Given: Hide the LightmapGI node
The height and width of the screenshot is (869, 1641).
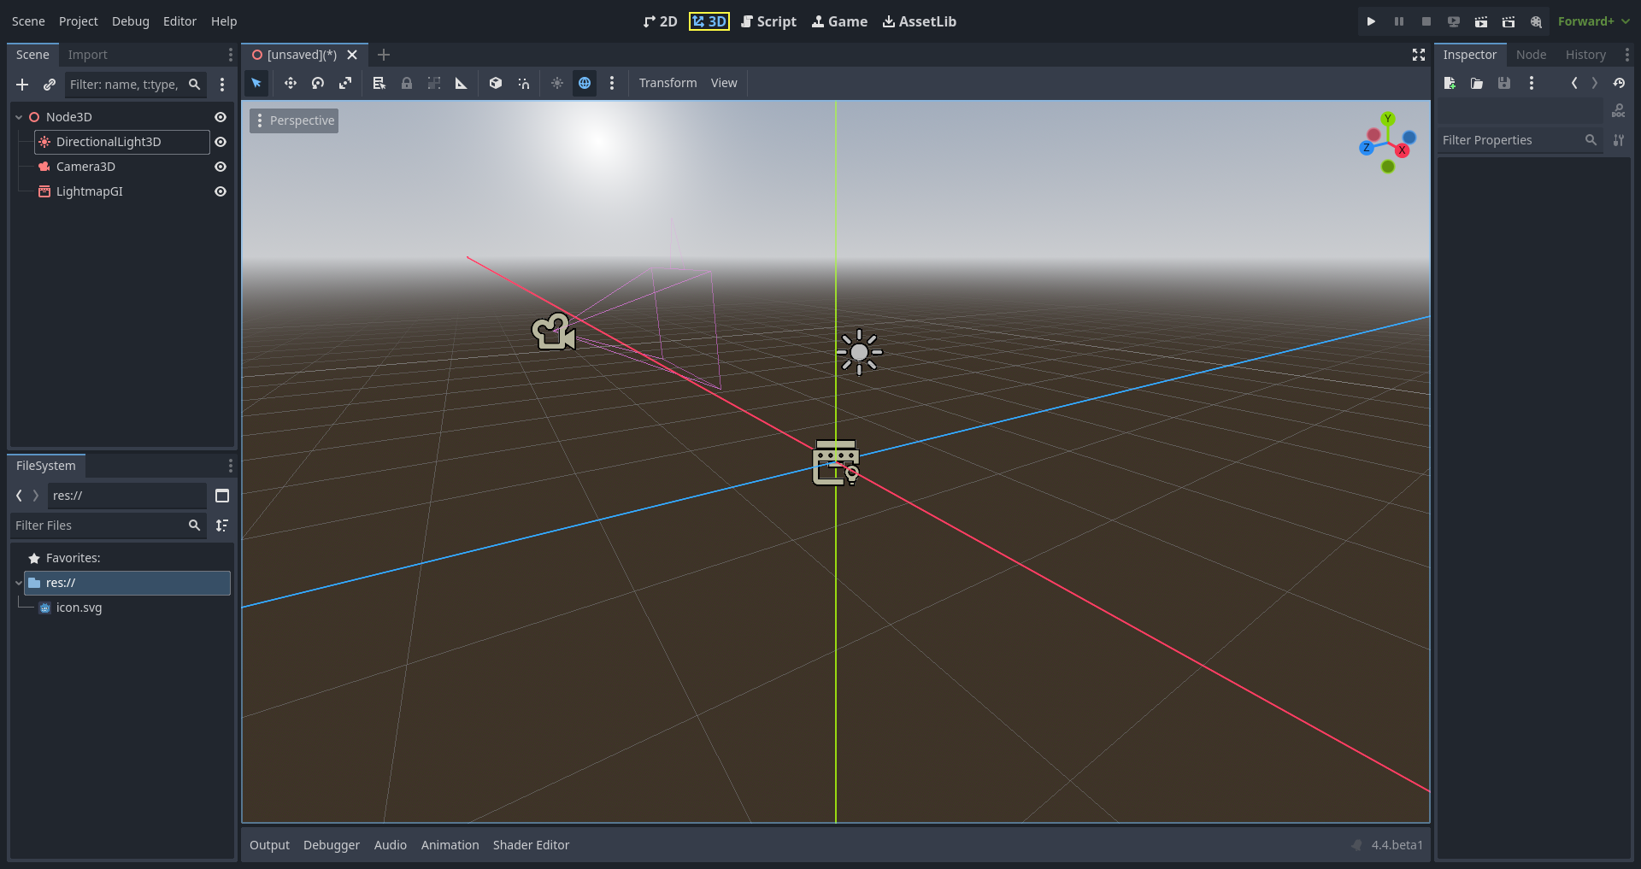Looking at the screenshot, I should [221, 191].
